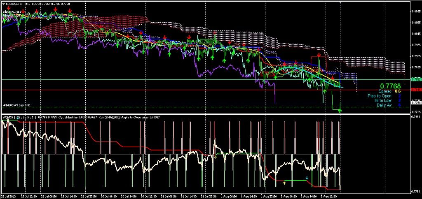The width and height of the screenshot is (422, 199).
Task: Click the 2 Aug 22:30 time axis label
Action: (x=331, y=197)
